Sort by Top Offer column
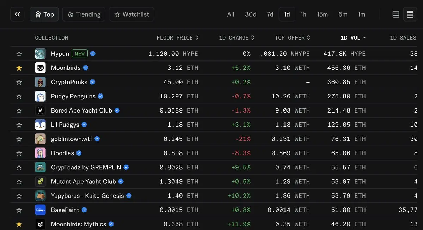Viewport: 423px width, 230px height. click(293, 38)
